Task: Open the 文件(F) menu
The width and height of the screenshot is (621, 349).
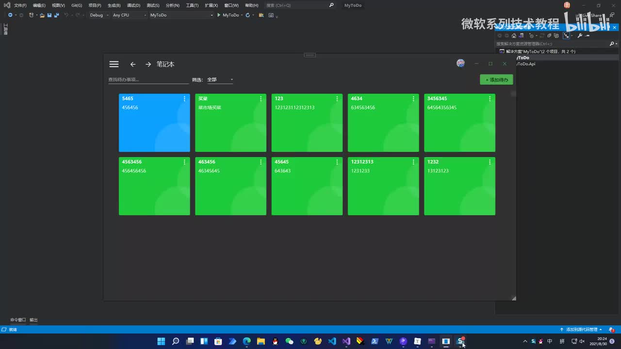Action: (20, 5)
